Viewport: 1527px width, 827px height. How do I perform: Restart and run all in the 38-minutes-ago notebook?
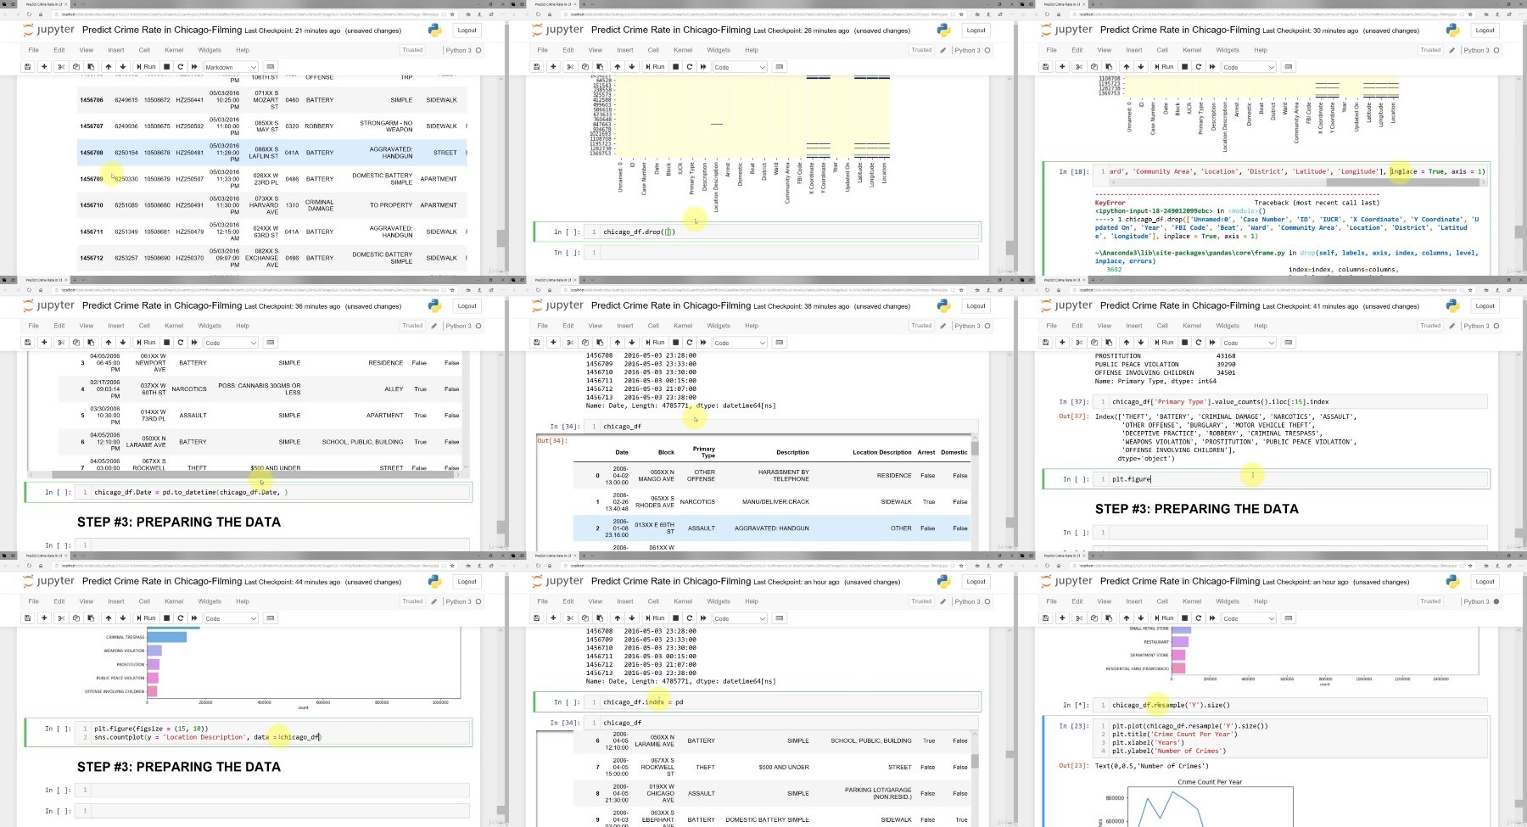(x=703, y=342)
